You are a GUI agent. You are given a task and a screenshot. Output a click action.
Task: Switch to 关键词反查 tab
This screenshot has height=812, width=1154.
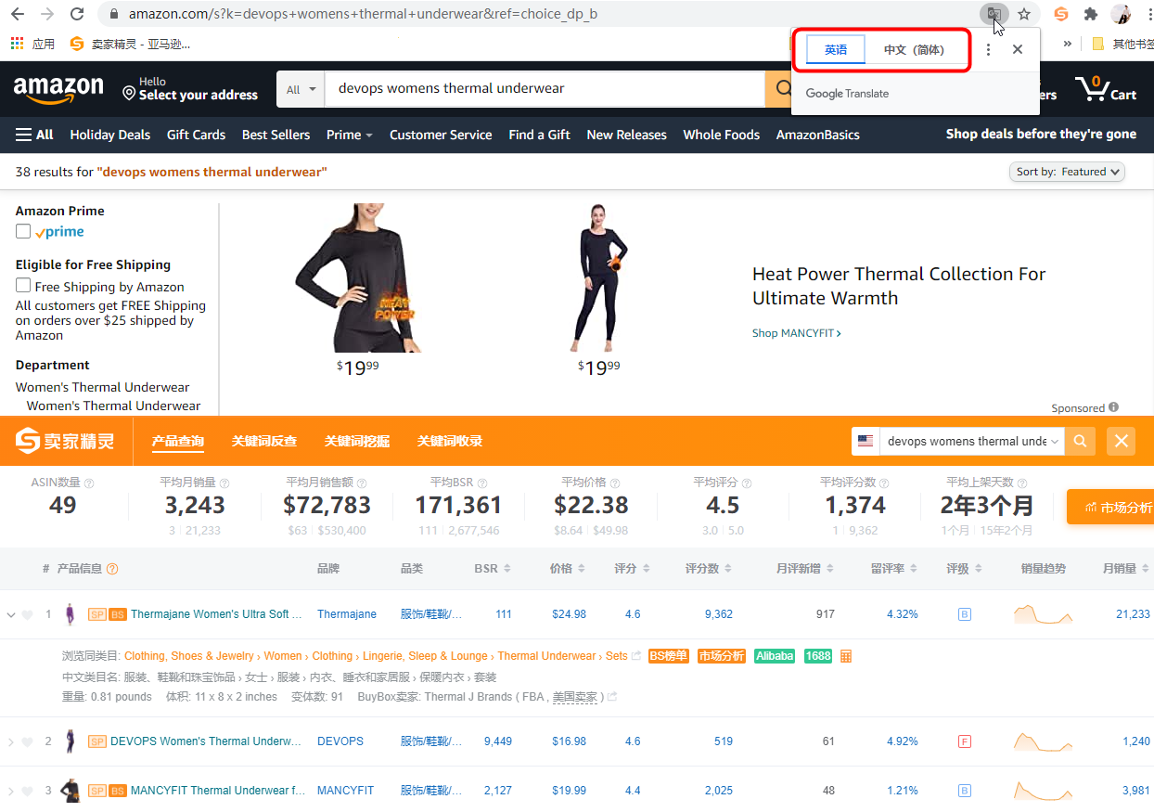(x=264, y=441)
